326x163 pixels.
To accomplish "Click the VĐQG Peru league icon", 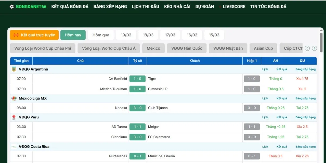I will 14,117.
